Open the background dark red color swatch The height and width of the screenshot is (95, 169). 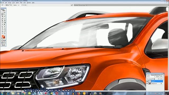pos(4,37)
